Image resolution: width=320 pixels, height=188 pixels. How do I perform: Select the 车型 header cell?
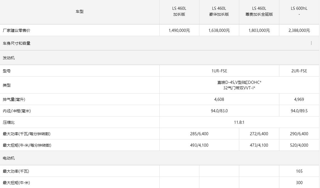[x=80, y=11]
